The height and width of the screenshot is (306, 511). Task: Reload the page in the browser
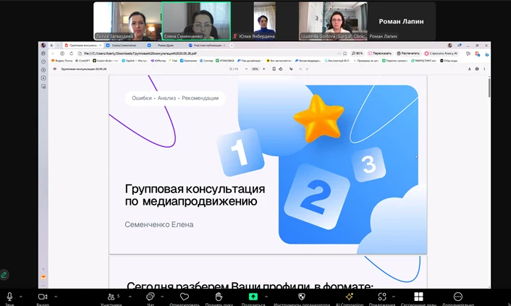tap(72, 54)
